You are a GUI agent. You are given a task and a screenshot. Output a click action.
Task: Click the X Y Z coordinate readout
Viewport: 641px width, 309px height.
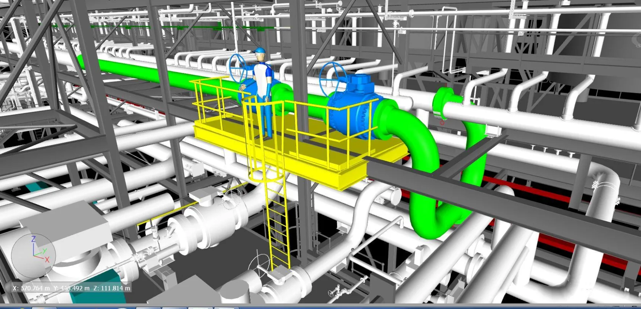point(71,288)
